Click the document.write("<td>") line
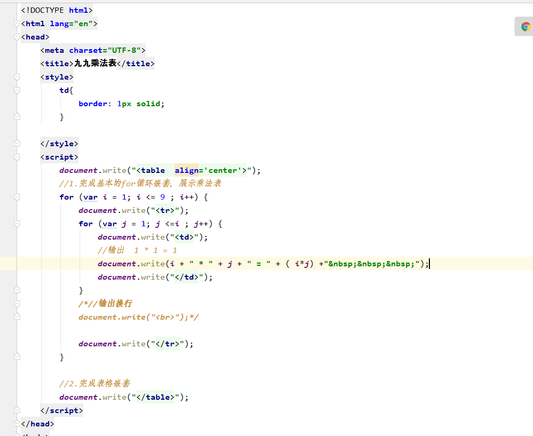 coord(153,237)
